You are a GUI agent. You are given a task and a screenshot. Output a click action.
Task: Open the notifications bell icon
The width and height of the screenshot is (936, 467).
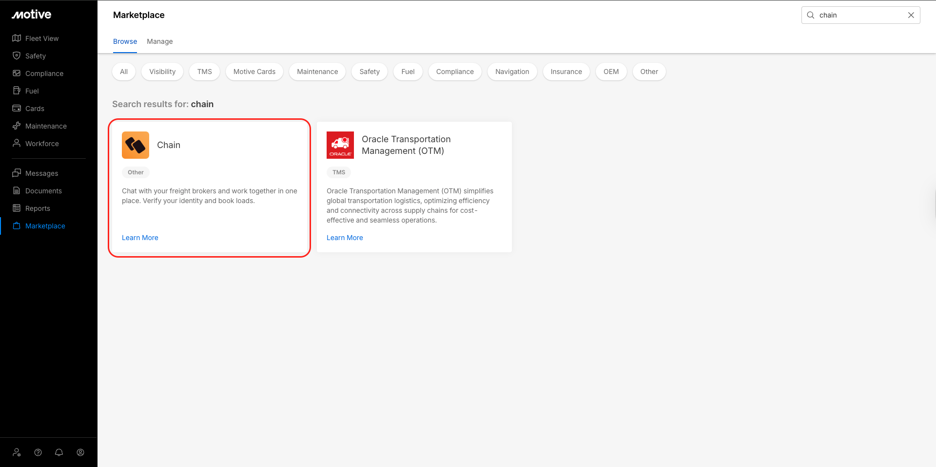pyautogui.click(x=59, y=452)
